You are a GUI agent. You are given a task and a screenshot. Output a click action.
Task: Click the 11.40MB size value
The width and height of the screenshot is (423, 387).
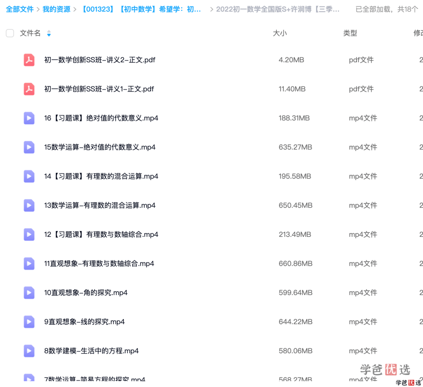pos(292,89)
